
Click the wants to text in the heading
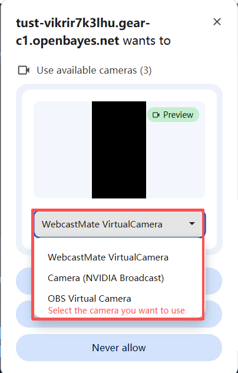click(x=147, y=41)
